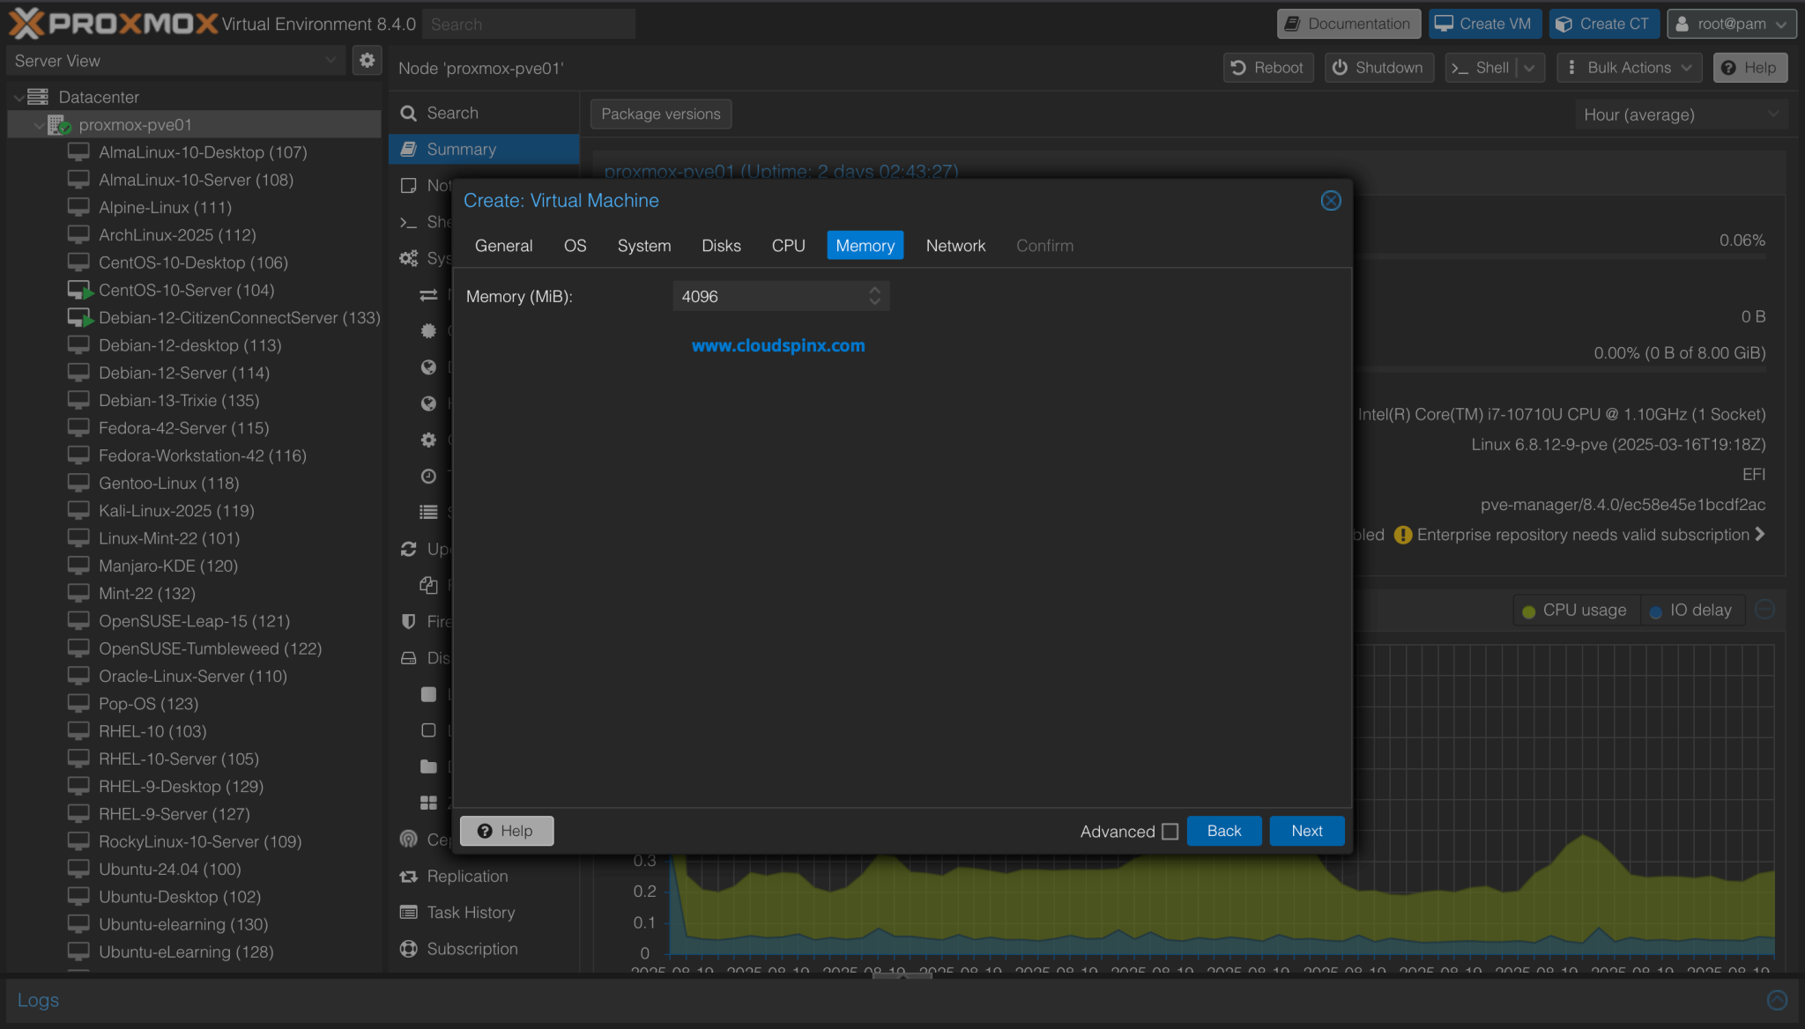Click the Subscription lifebuoy icon
The width and height of the screenshot is (1805, 1029).
pos(408,948)
